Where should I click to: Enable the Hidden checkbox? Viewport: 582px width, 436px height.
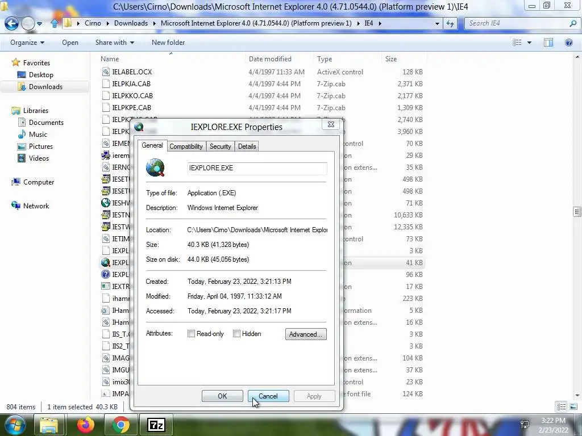point(236,334)
